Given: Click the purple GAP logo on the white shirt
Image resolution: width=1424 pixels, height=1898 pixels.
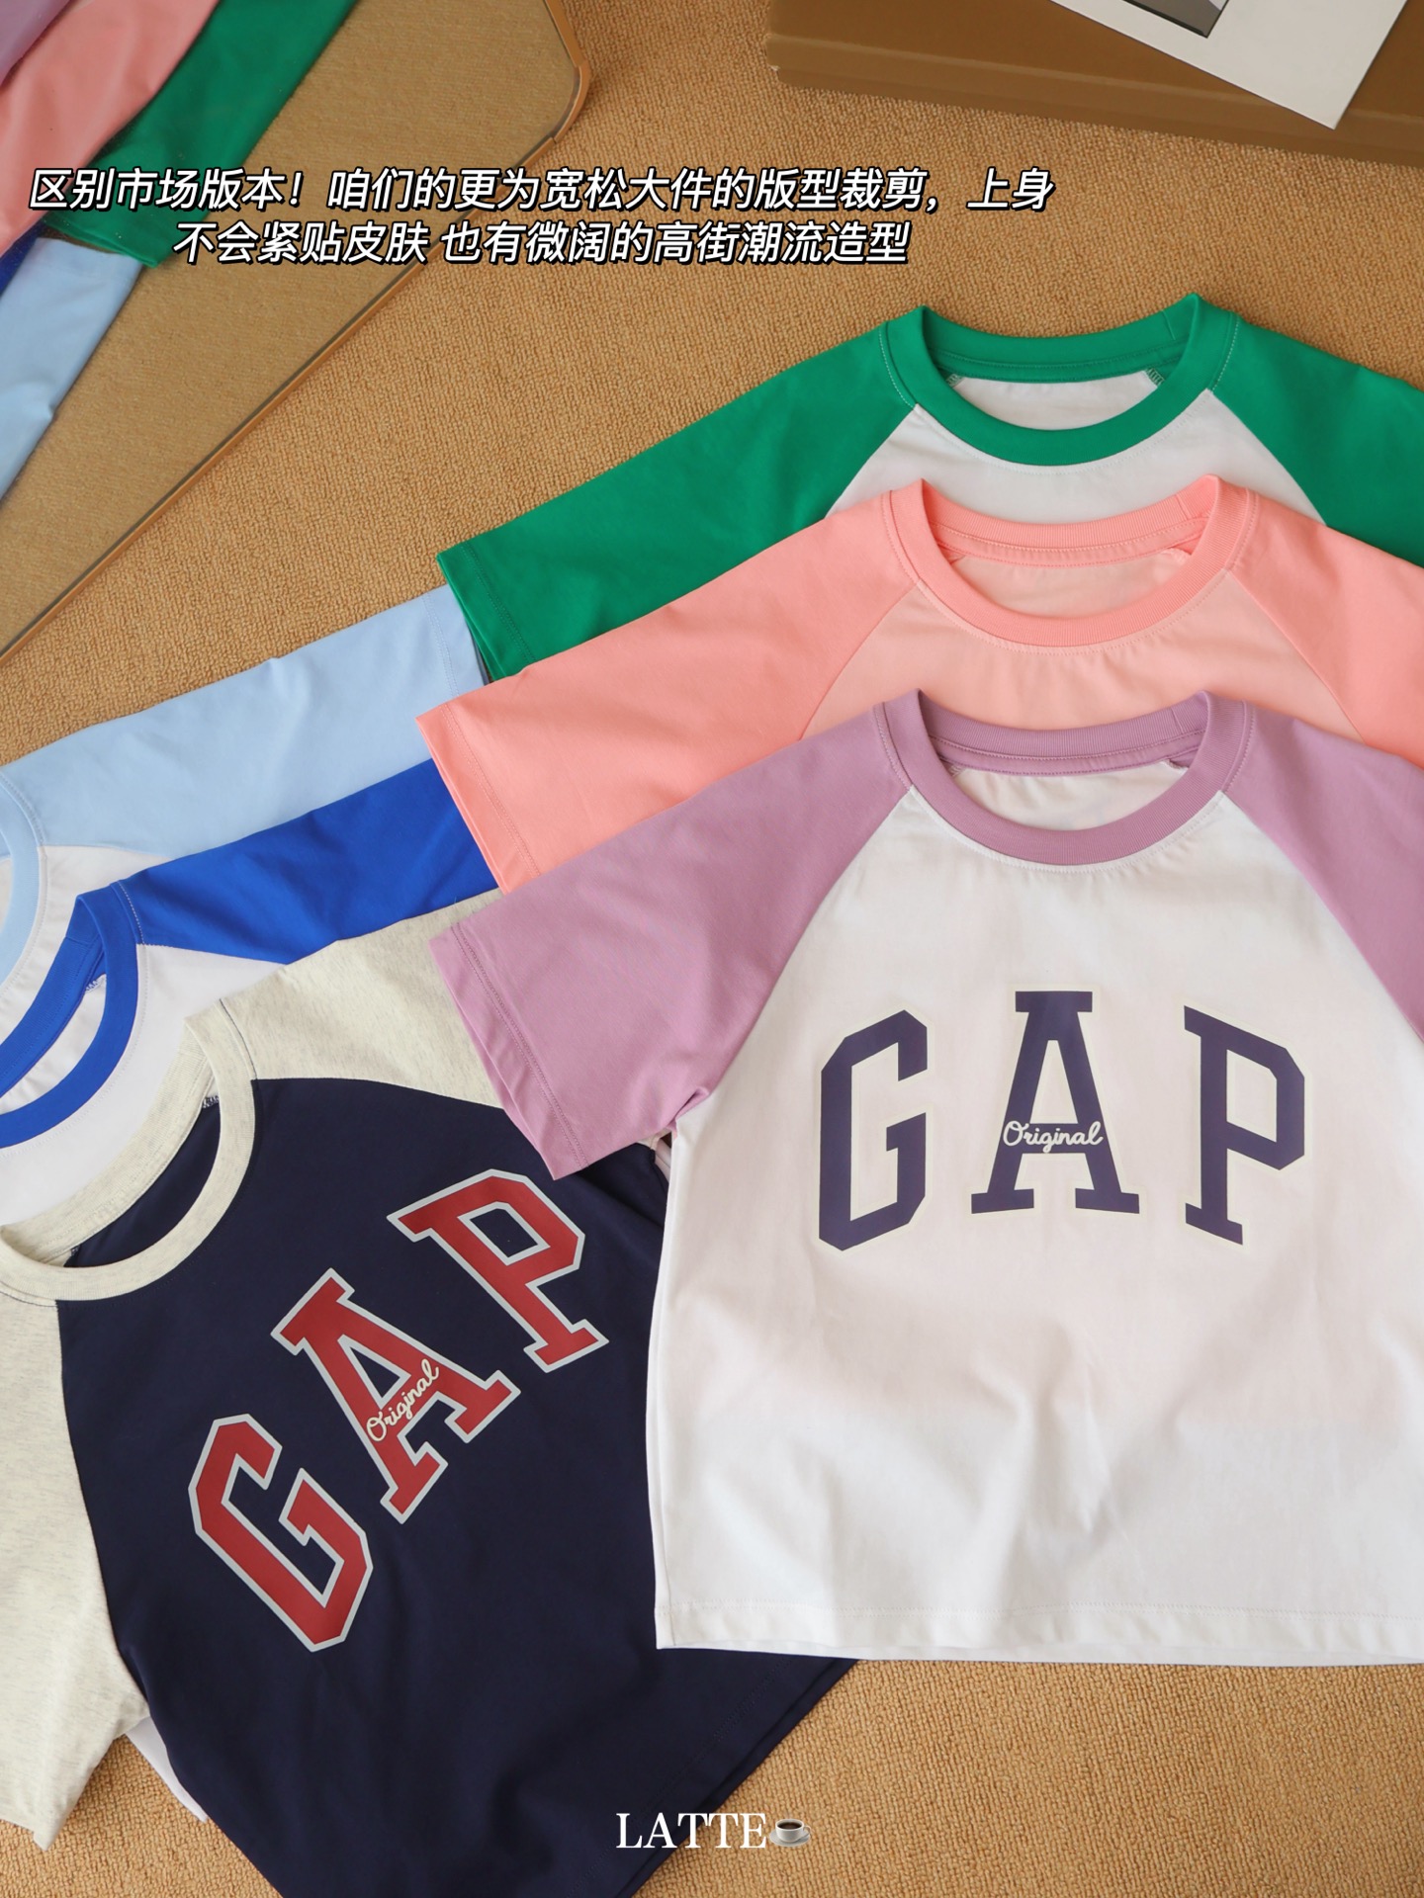Looking at the screenshot, I should point(1062,1119).
